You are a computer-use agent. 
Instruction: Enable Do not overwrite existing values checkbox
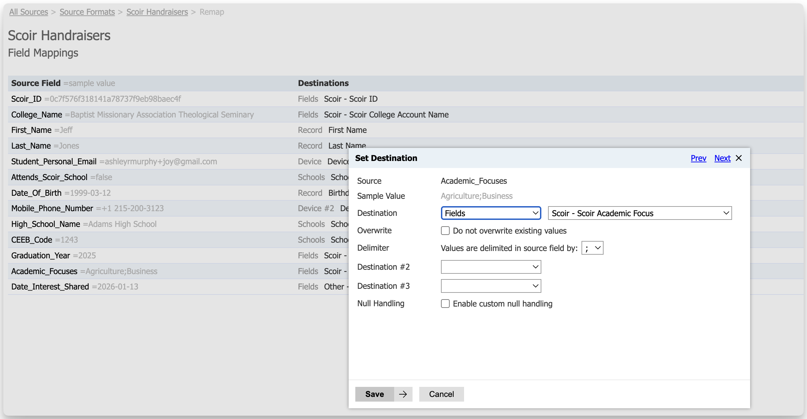click(x=445, y=231)
